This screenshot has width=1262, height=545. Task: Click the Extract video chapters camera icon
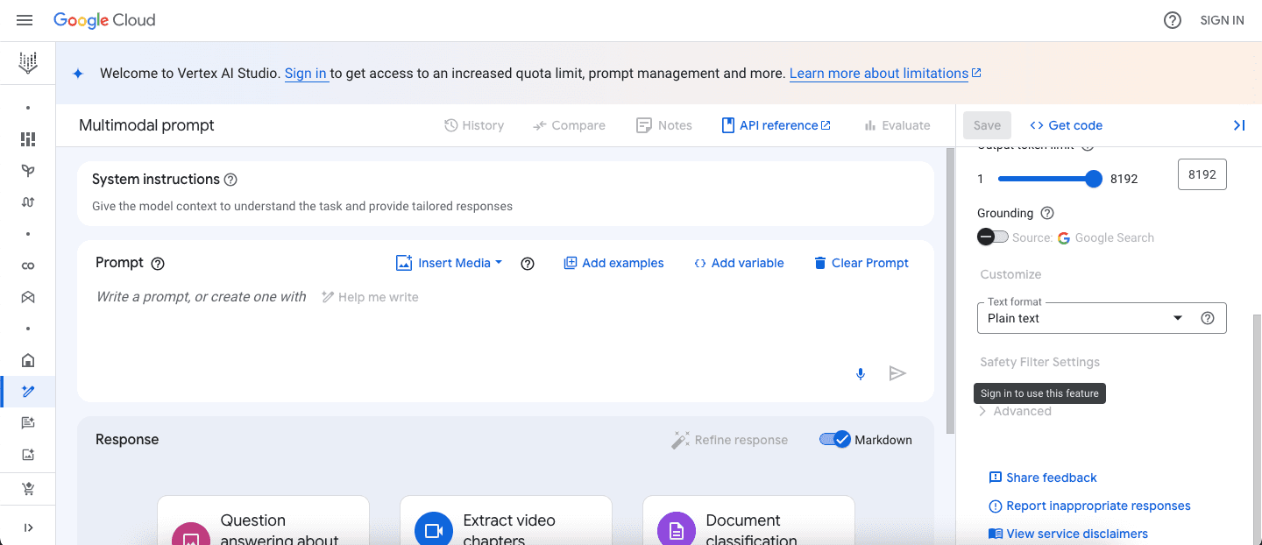(x=433, y=530)
